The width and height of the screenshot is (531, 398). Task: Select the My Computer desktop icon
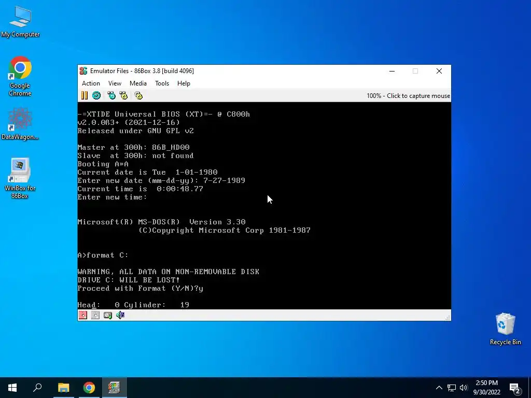click(20, 22)
